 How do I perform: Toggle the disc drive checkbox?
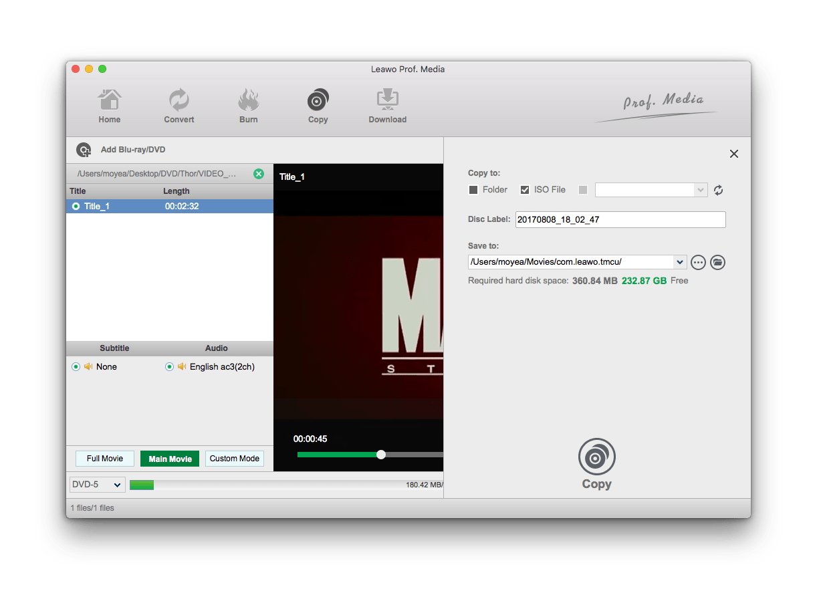[x=583, y=190]
